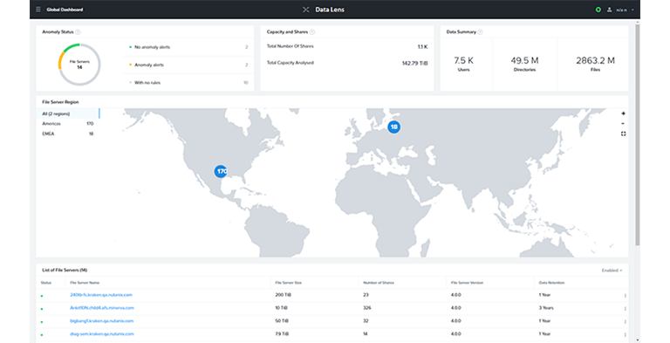Image resolution: width=670 pixels, height=343 pixels.
Task: Click the File Server Size column header
Action: pyautogui.click(x=289, y=283)
